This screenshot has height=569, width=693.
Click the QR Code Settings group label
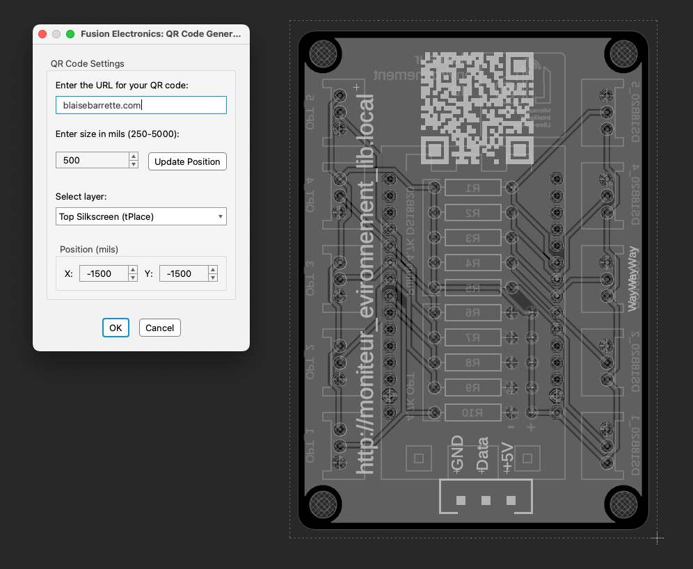88,63
